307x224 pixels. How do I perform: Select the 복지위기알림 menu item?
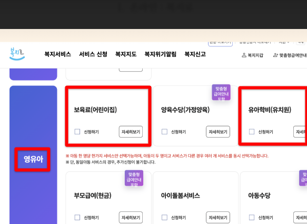tap(161, 54)
